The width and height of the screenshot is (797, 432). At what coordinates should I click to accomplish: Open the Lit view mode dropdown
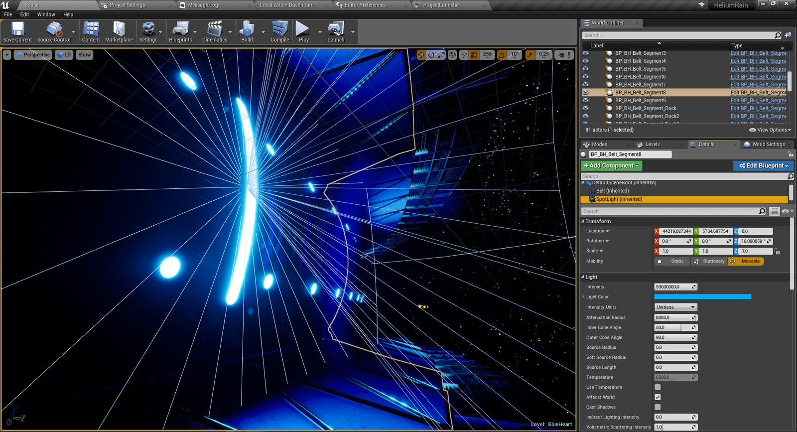(64, 55)
